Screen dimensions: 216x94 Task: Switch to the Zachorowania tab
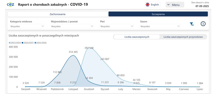pos(57,14)
